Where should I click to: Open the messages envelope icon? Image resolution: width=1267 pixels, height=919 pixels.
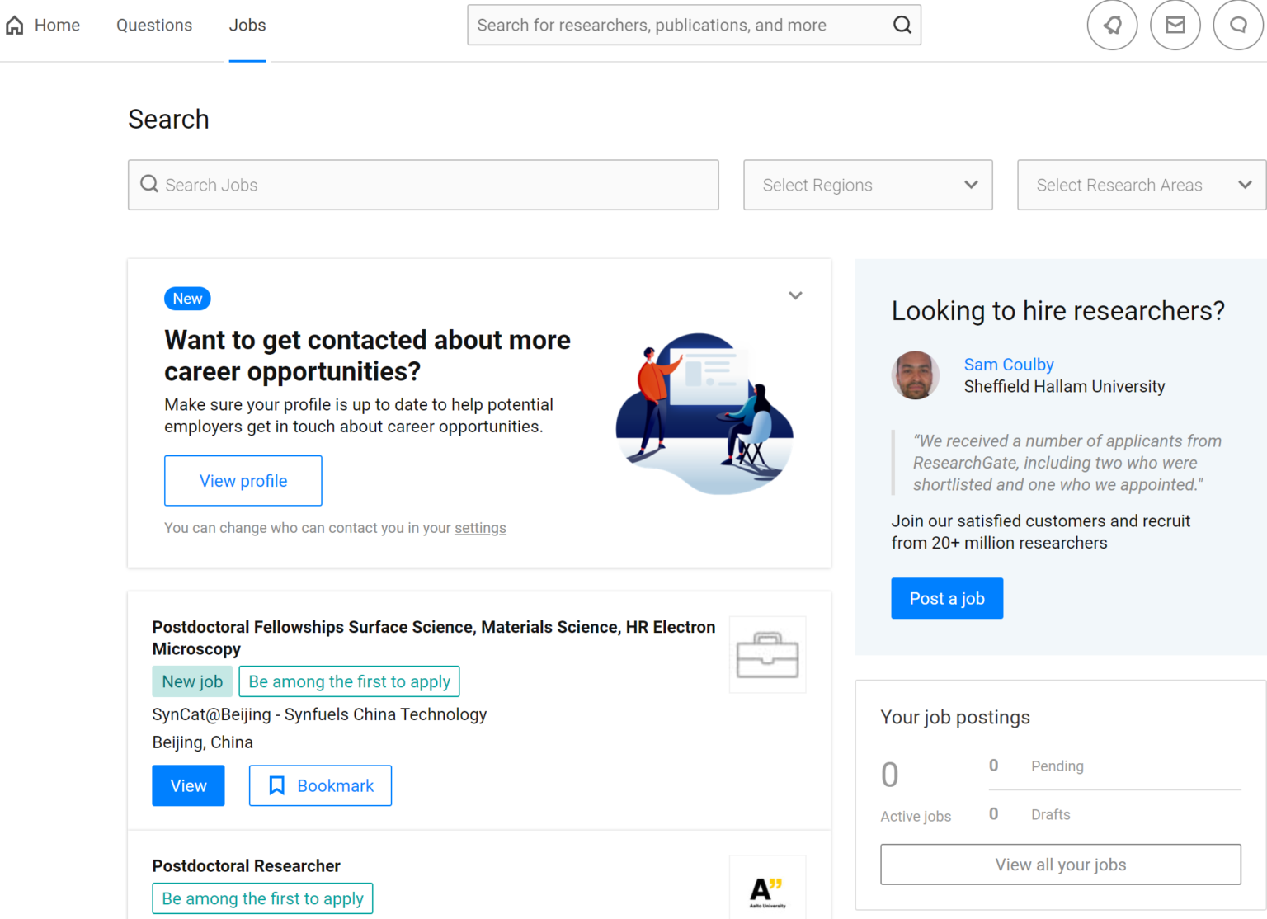1175,25
